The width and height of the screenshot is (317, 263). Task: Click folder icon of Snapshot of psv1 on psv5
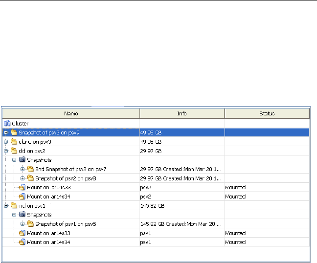click(30, 224)
